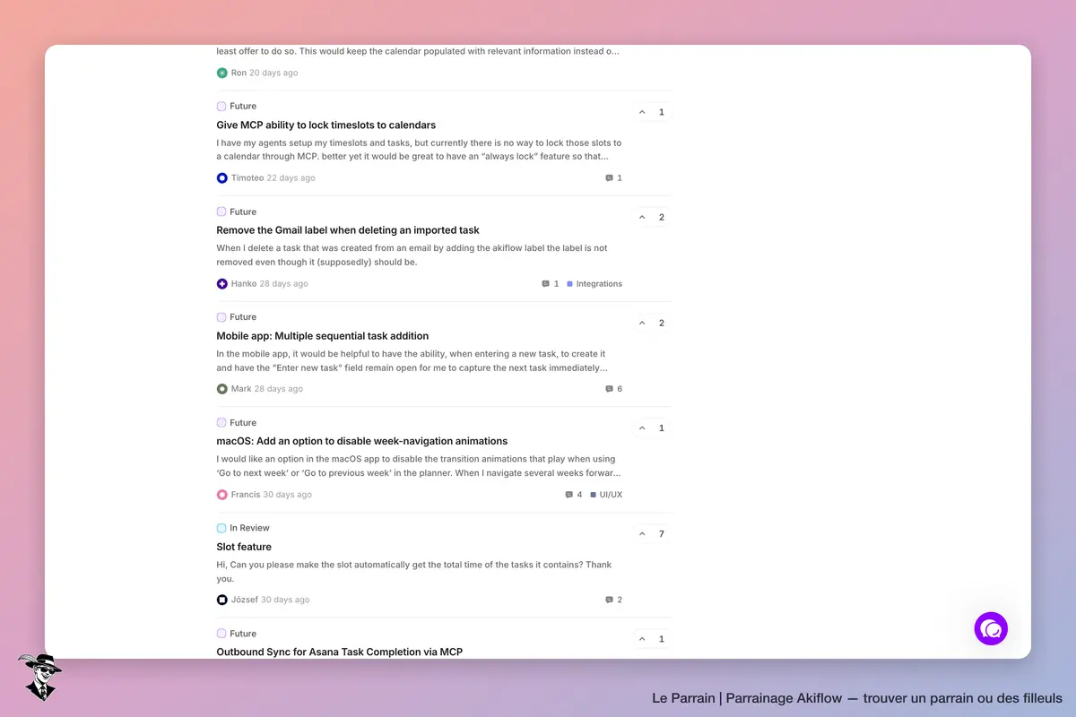Click Timoteo's avatar icon
Screen dimensions: 1076x717
[222, 178]
